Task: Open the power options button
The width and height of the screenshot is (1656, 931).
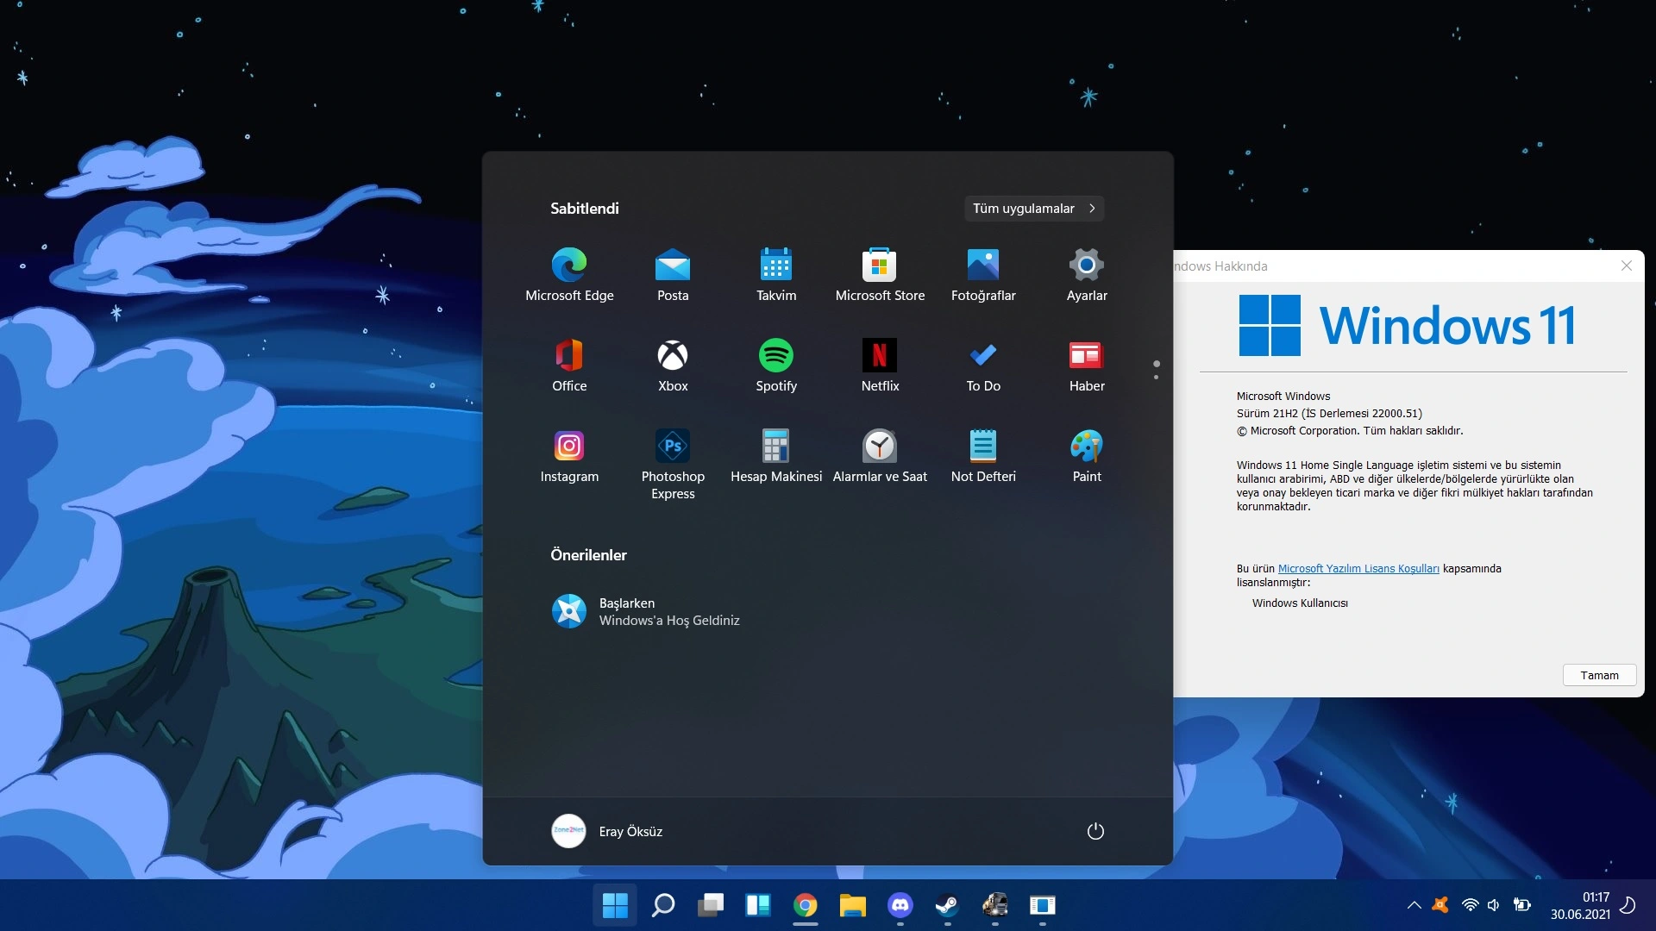Action: pos(1095,831)
